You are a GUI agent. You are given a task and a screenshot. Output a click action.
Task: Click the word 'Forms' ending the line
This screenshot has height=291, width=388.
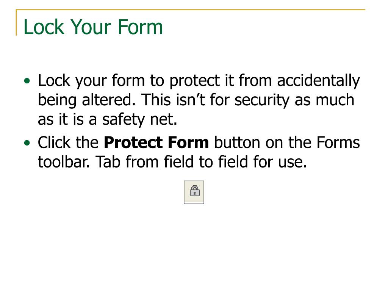point(338,142)
